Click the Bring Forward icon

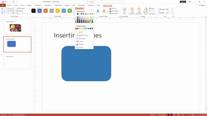[132, 9]
